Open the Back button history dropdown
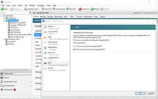The height and width of the screenshot is (99, 158). (x=9, y=9)
